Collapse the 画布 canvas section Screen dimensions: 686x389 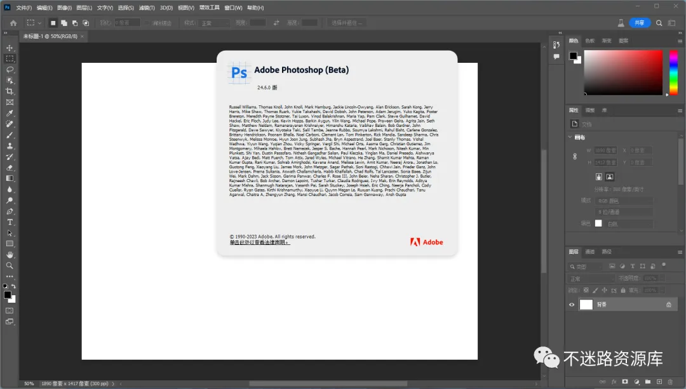click(x=570, y=137)
